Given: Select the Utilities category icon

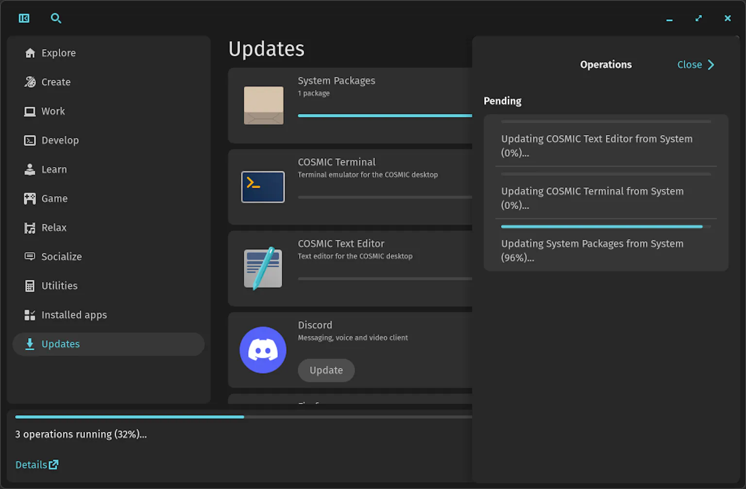Looking at the screenshot, I should tap(30, 286).
